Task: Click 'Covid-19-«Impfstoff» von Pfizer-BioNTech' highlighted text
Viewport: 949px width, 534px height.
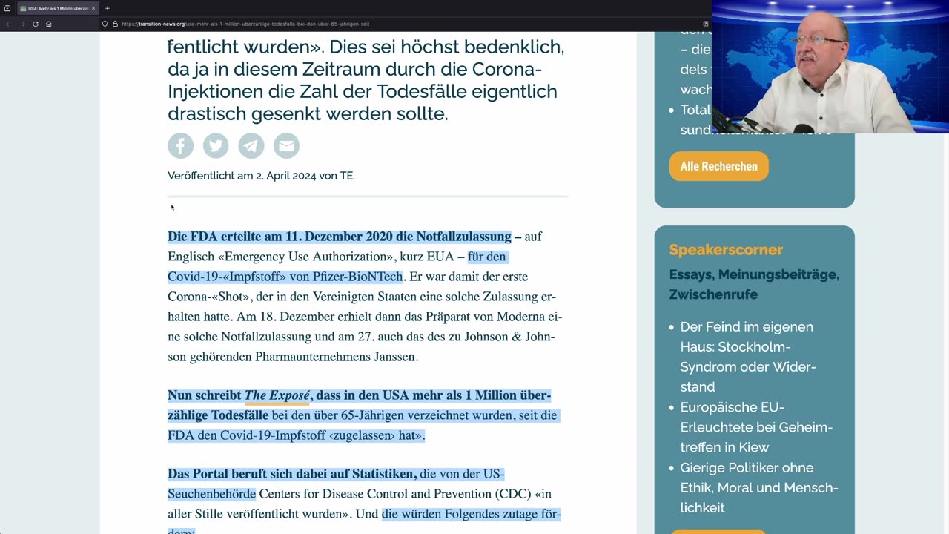Action: click(285, 277)
